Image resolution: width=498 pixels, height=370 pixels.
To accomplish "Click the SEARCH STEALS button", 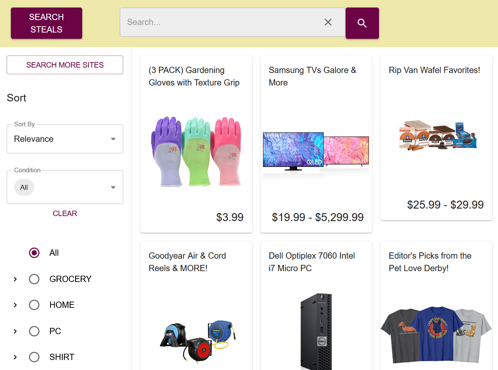I will coord(46,23).
